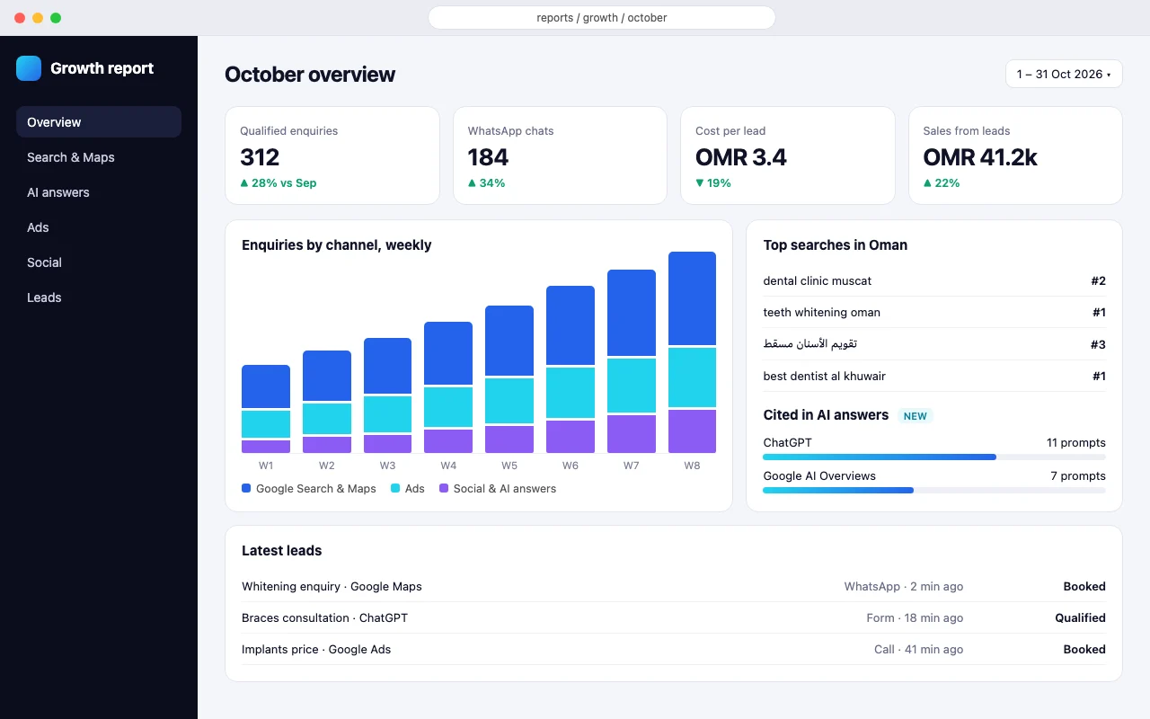This screenshot has width=1150, height=719.
Task: Click the address bar reports / growth / october
Action: (602, 18)
